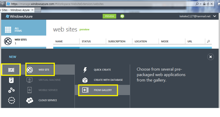
Task: Click the From Gallery plus icon
Action: (x=85, y=90)
